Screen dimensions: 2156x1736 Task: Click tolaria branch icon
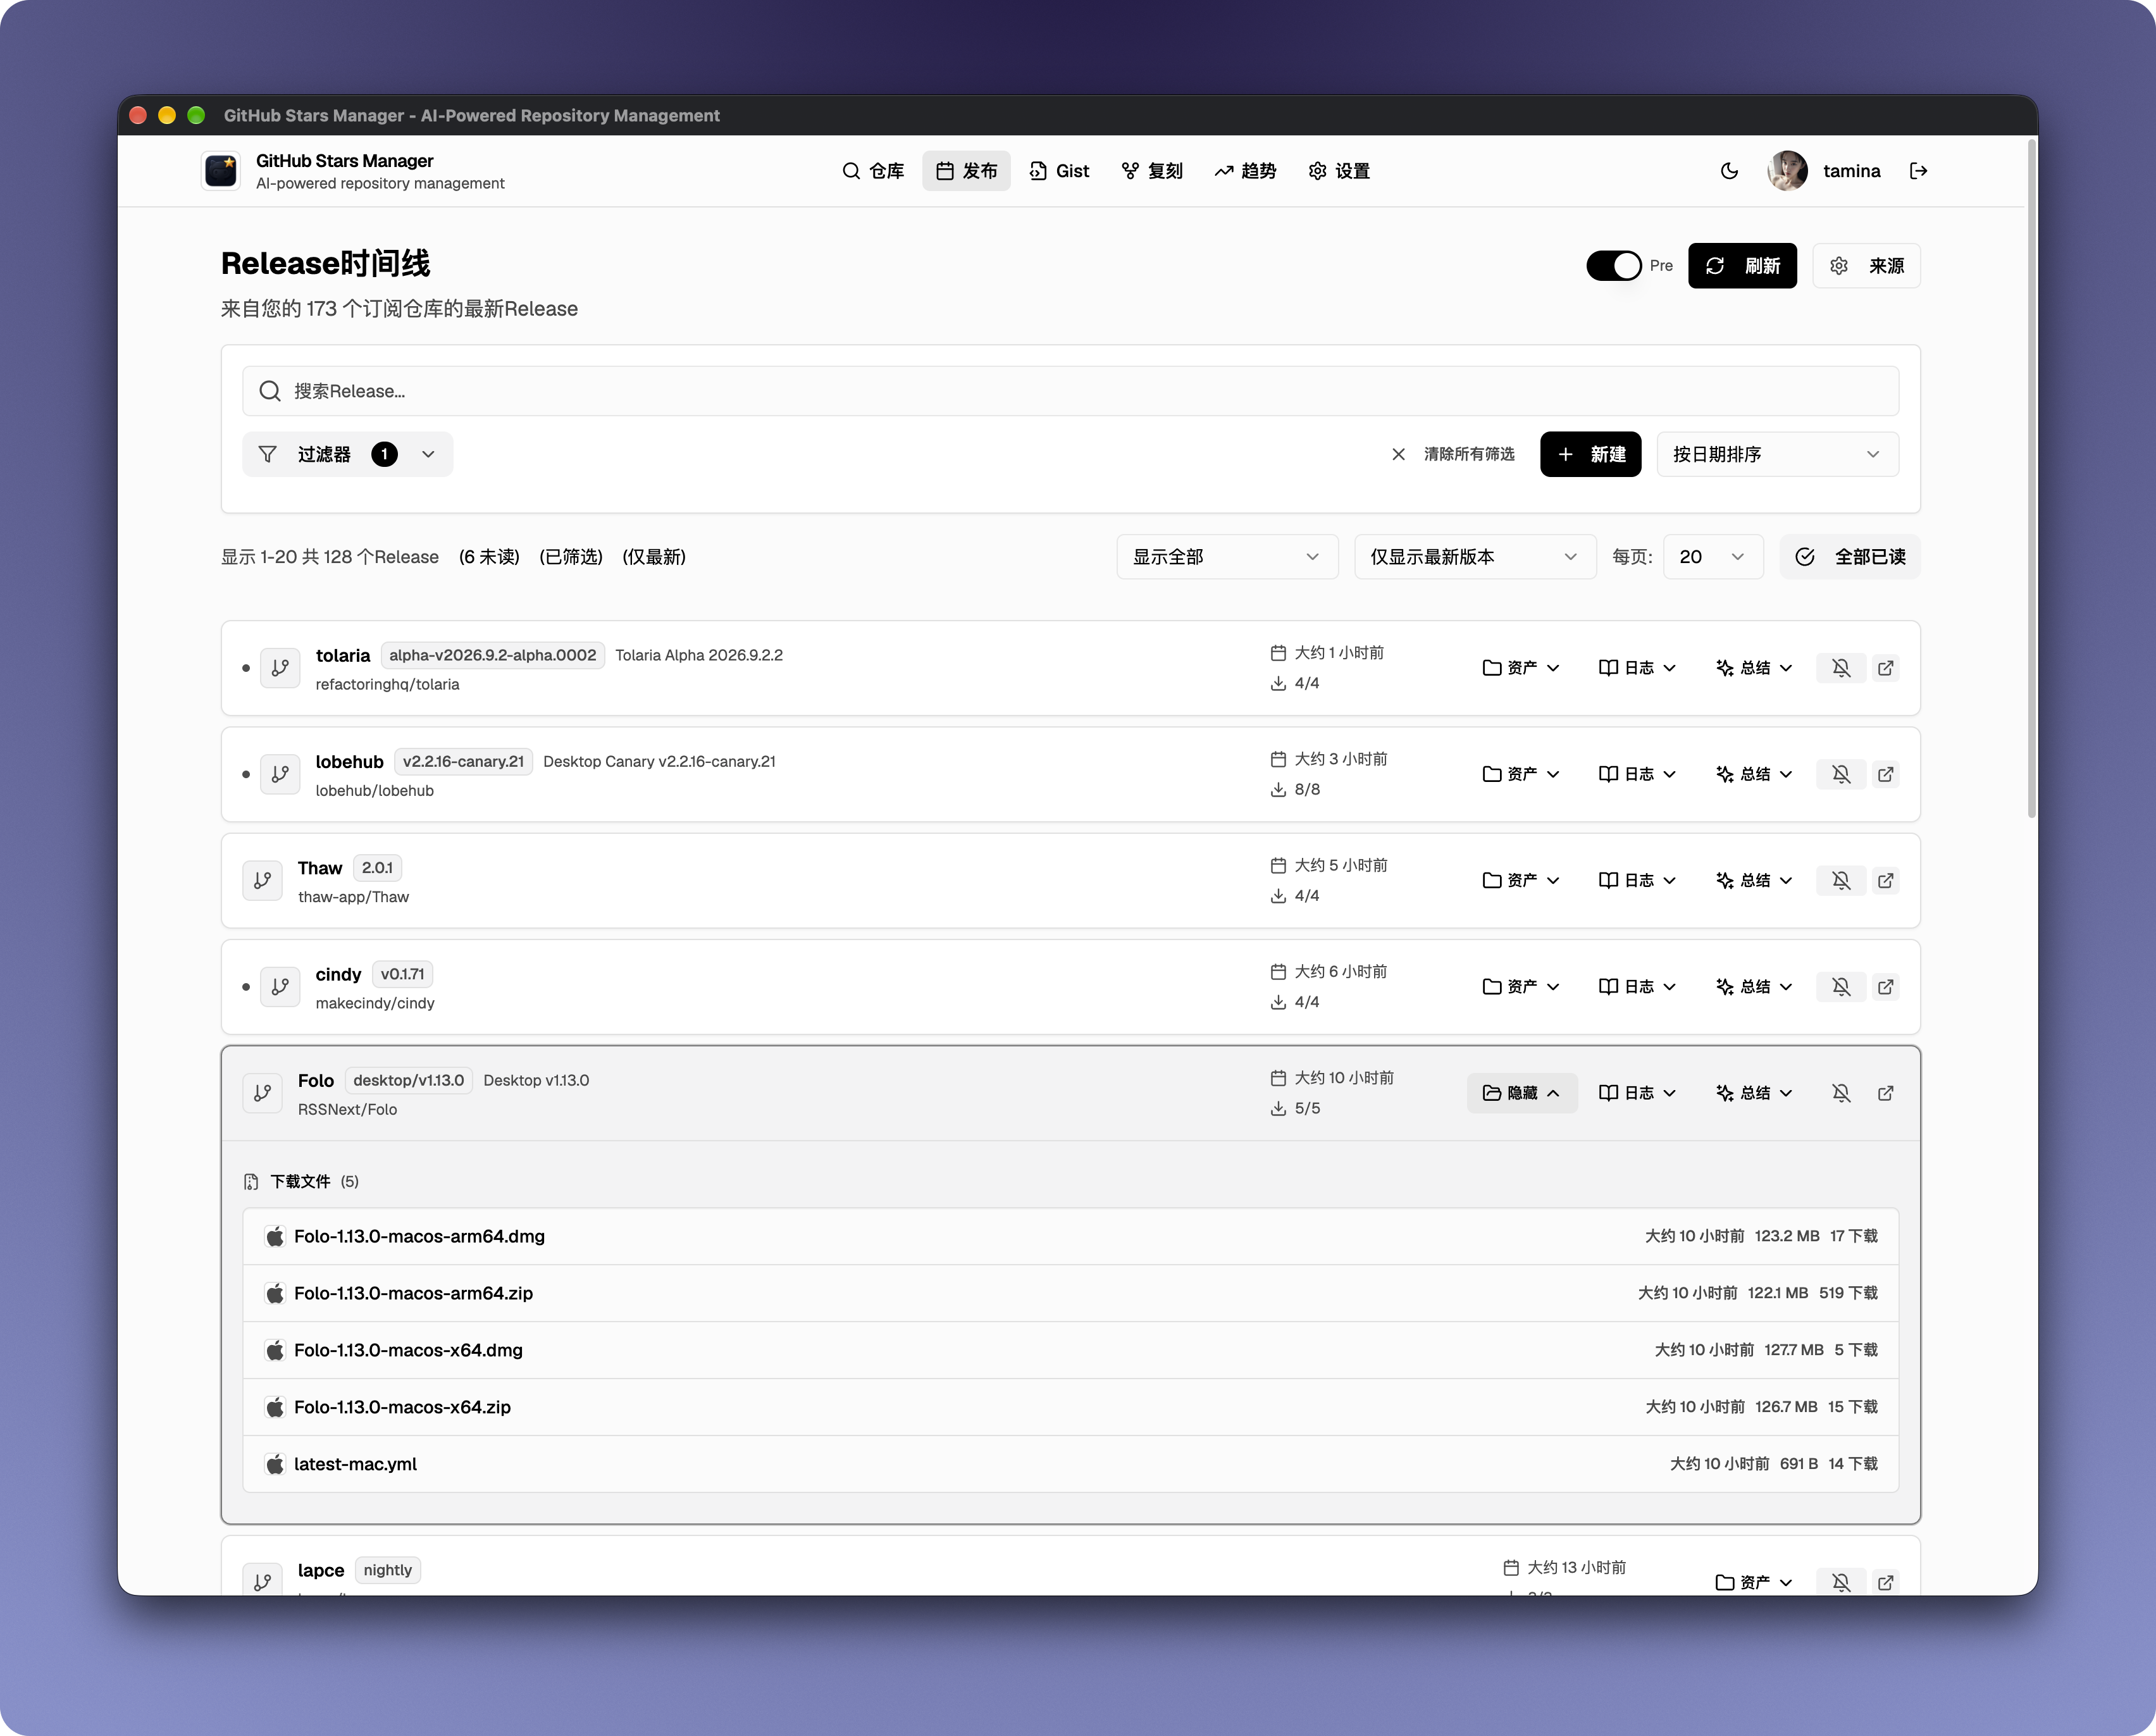pyautogui.click(x=280, y=668)
